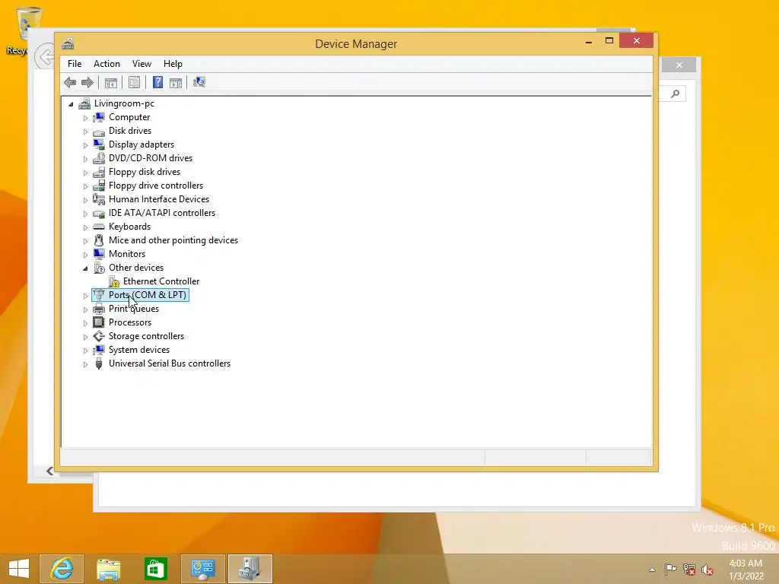Viewport: 779px width, 584px height.
Task: Click the Monitors icon
Action: pos(99,254)
